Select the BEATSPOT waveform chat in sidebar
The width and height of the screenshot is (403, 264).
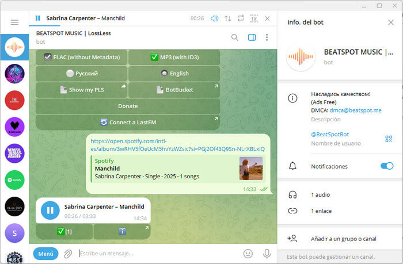tap(14, 47)
